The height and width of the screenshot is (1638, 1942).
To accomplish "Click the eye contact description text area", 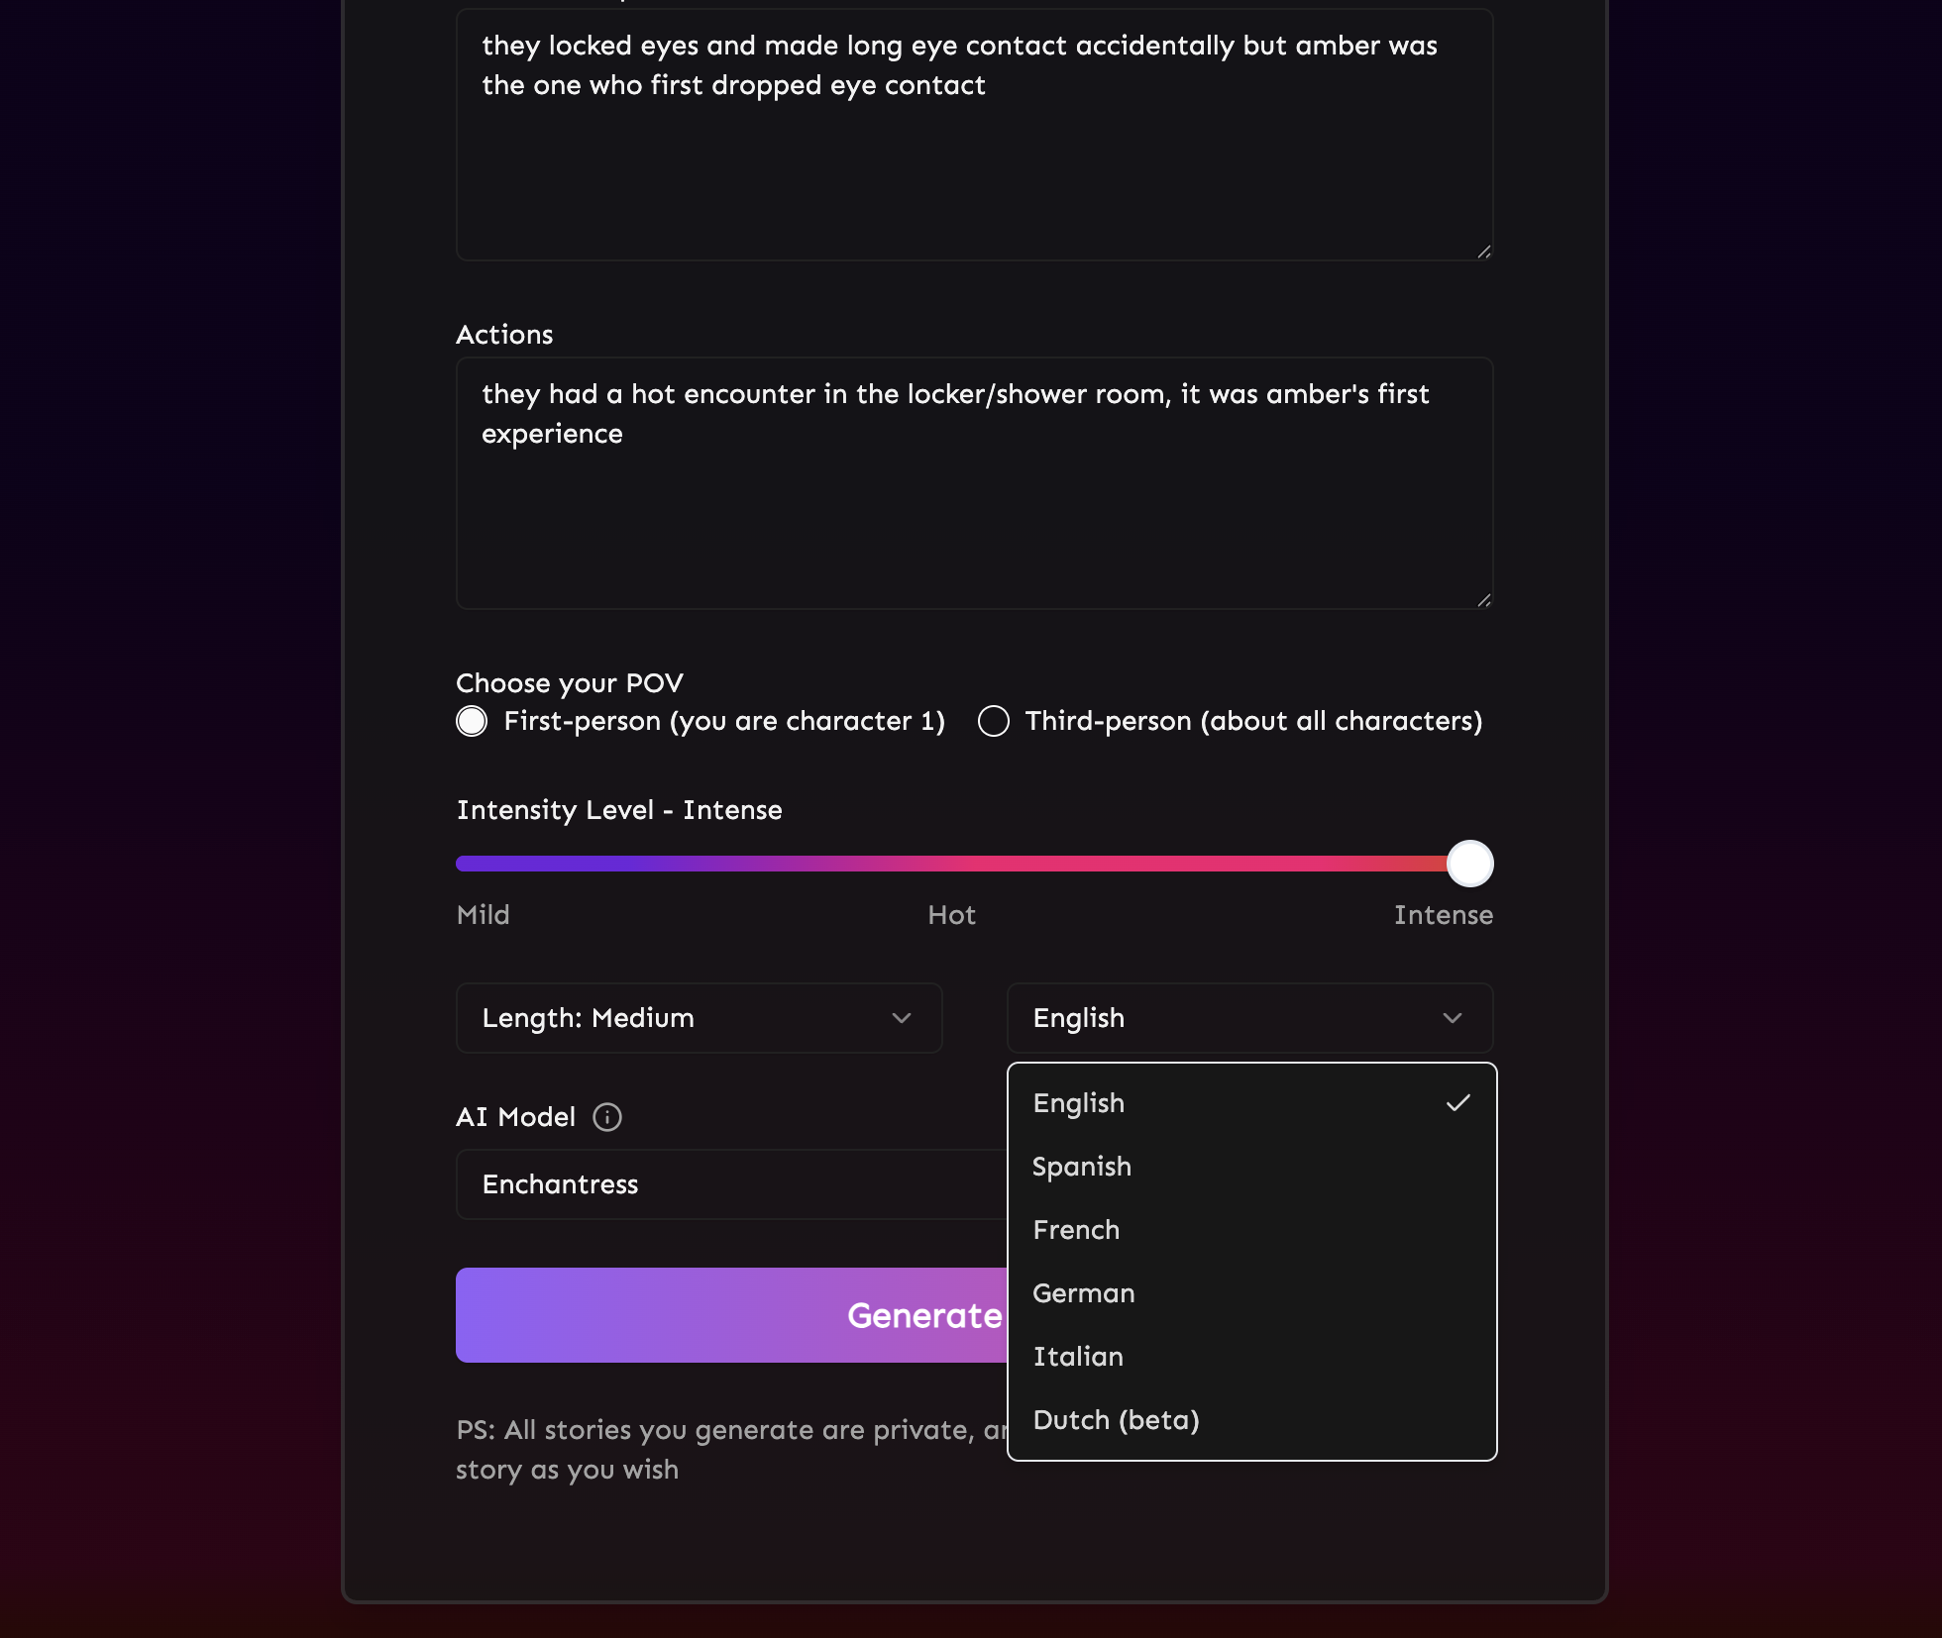I will pos(974,135).
